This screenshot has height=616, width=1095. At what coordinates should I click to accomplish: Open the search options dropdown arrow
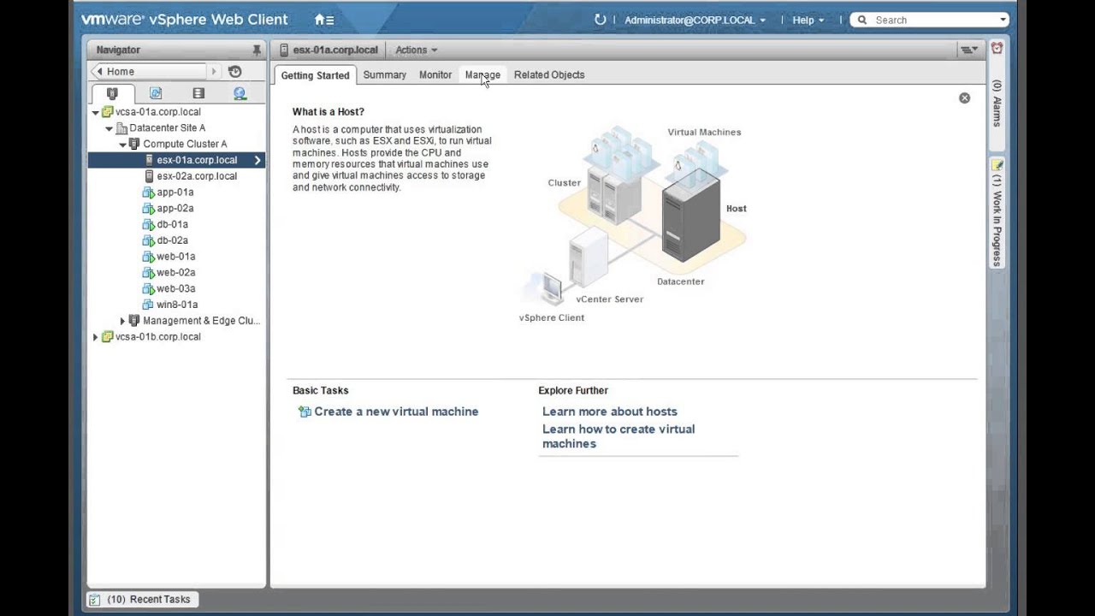click(1003, 20)
